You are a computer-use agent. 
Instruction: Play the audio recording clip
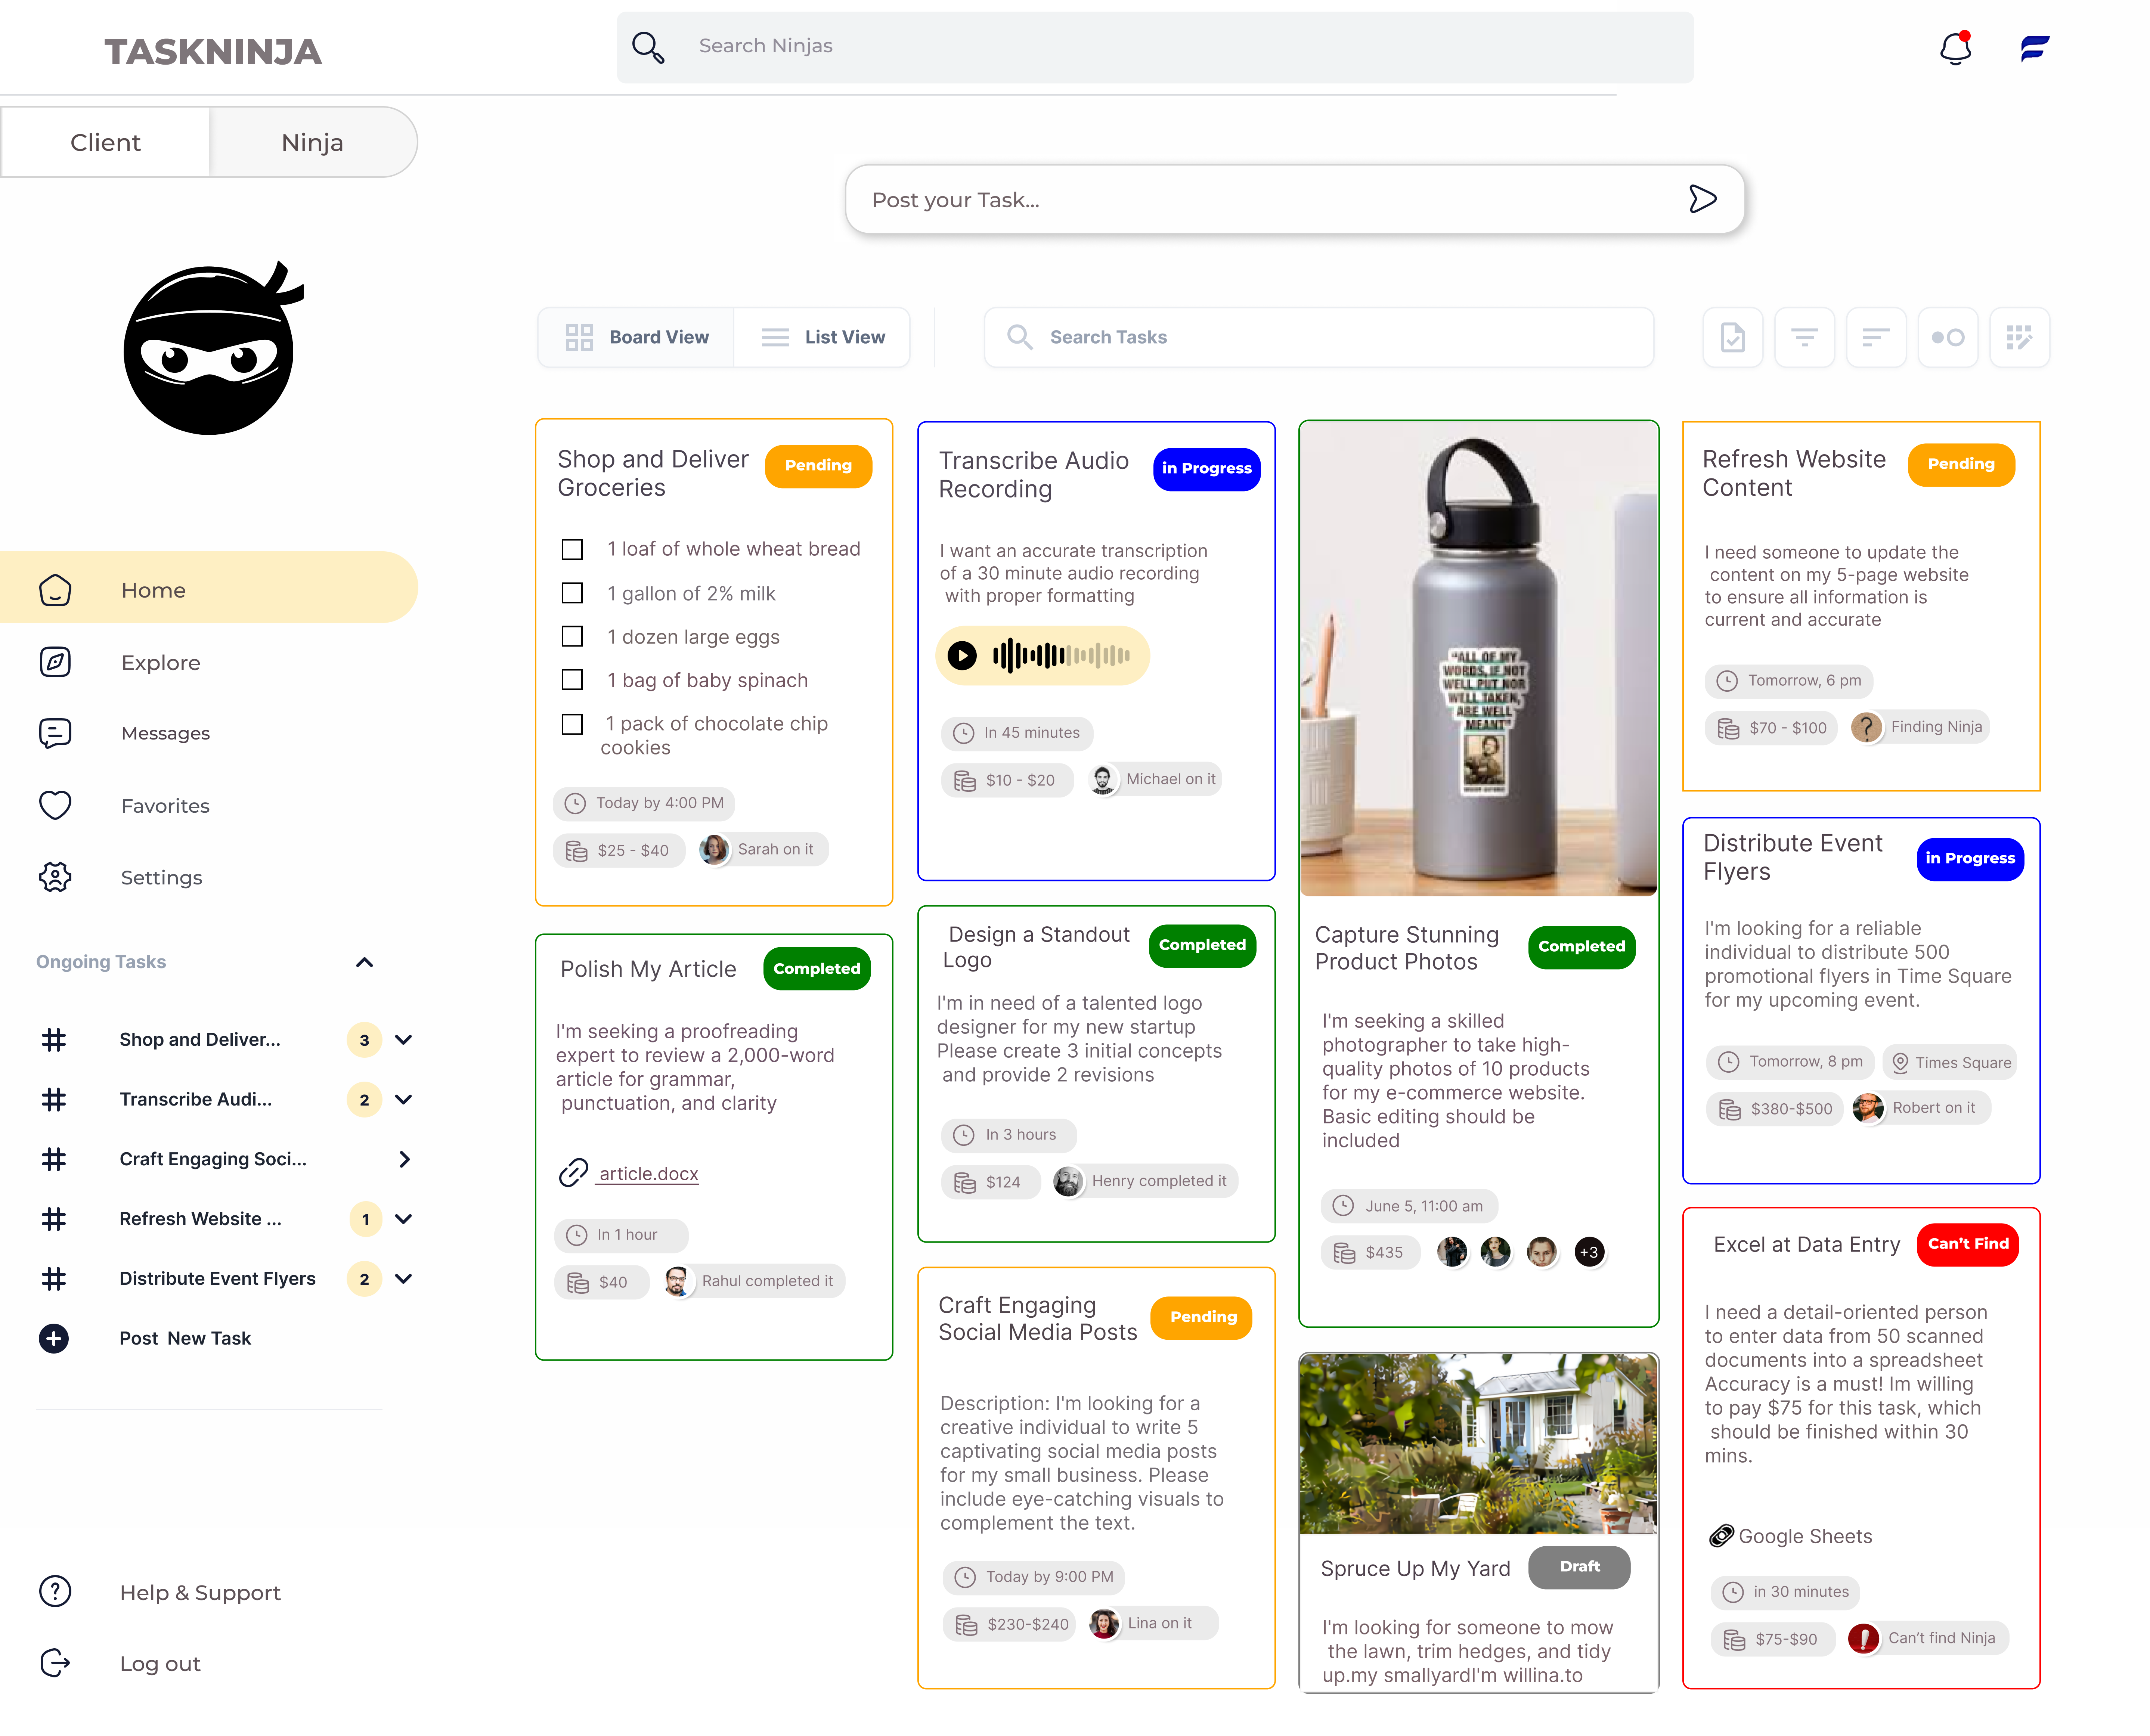click(x=962, y=656)
